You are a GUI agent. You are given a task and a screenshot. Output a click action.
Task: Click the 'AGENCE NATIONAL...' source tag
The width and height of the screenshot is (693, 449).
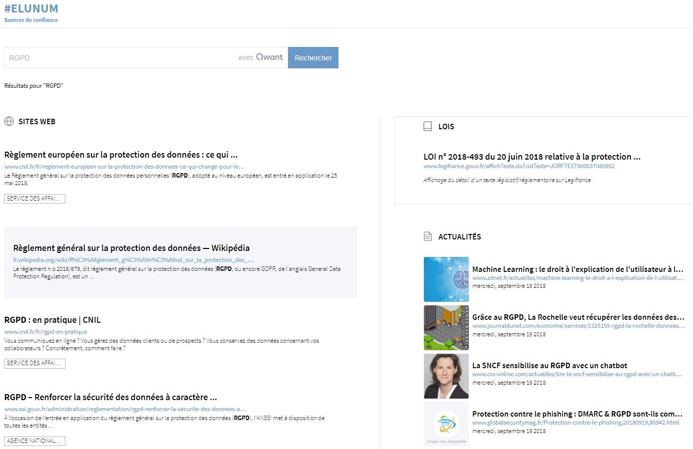(x=34, y=441)
